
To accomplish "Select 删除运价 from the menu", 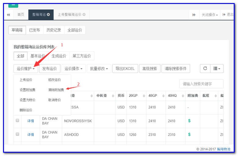I will point(26,110).
